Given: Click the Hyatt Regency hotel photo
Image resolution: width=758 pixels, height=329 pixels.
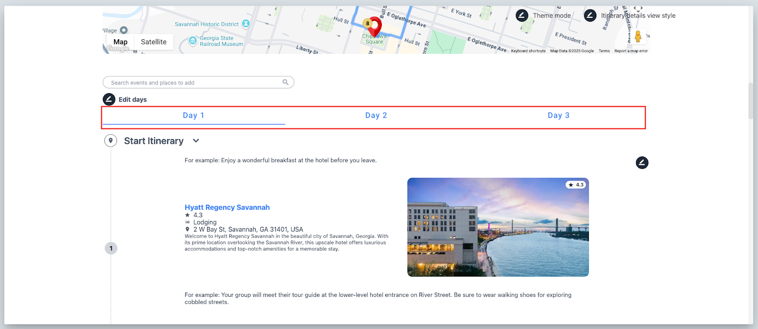Looking at the screenshot, I should point(498,227).
